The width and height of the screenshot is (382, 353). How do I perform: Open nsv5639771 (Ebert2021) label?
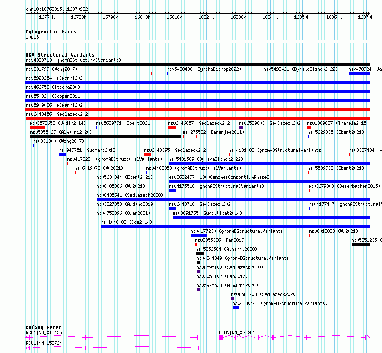(x=124, y=123)
